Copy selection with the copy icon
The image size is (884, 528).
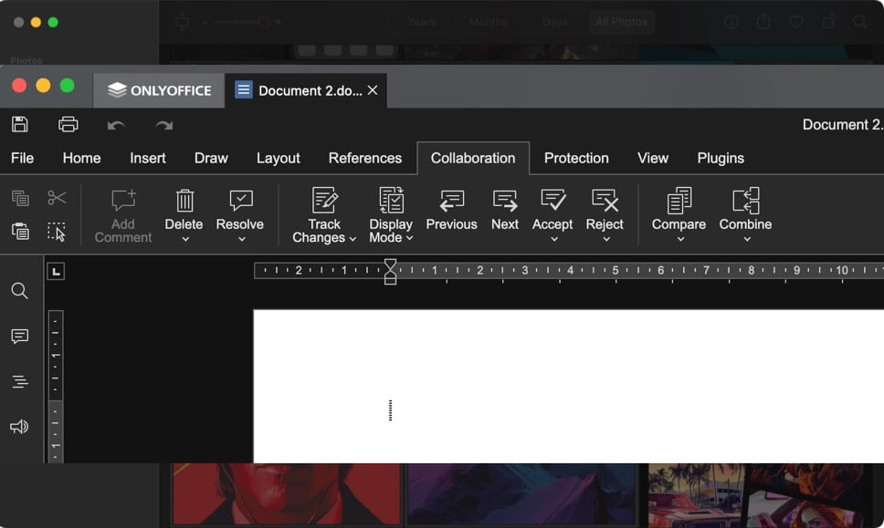[20, 198]
